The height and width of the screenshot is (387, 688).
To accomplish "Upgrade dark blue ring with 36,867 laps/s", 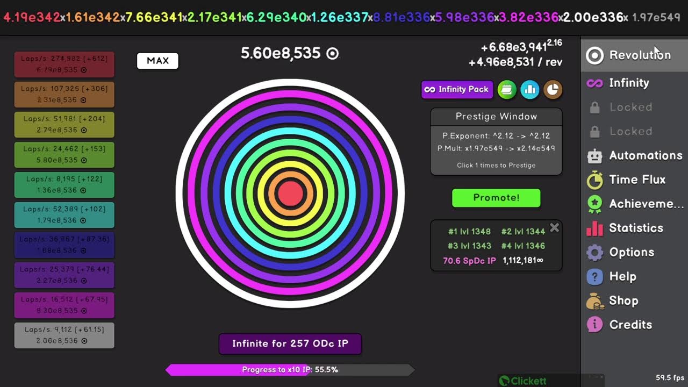I will [x=64, y=245].
